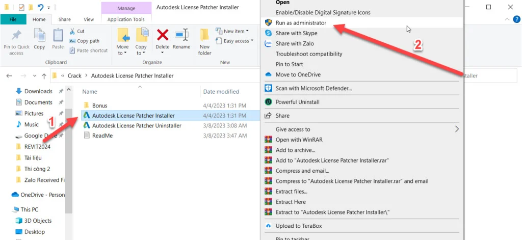Go back with the Back arrow
The width and height of the screenshot is (522, 240).
9,76
